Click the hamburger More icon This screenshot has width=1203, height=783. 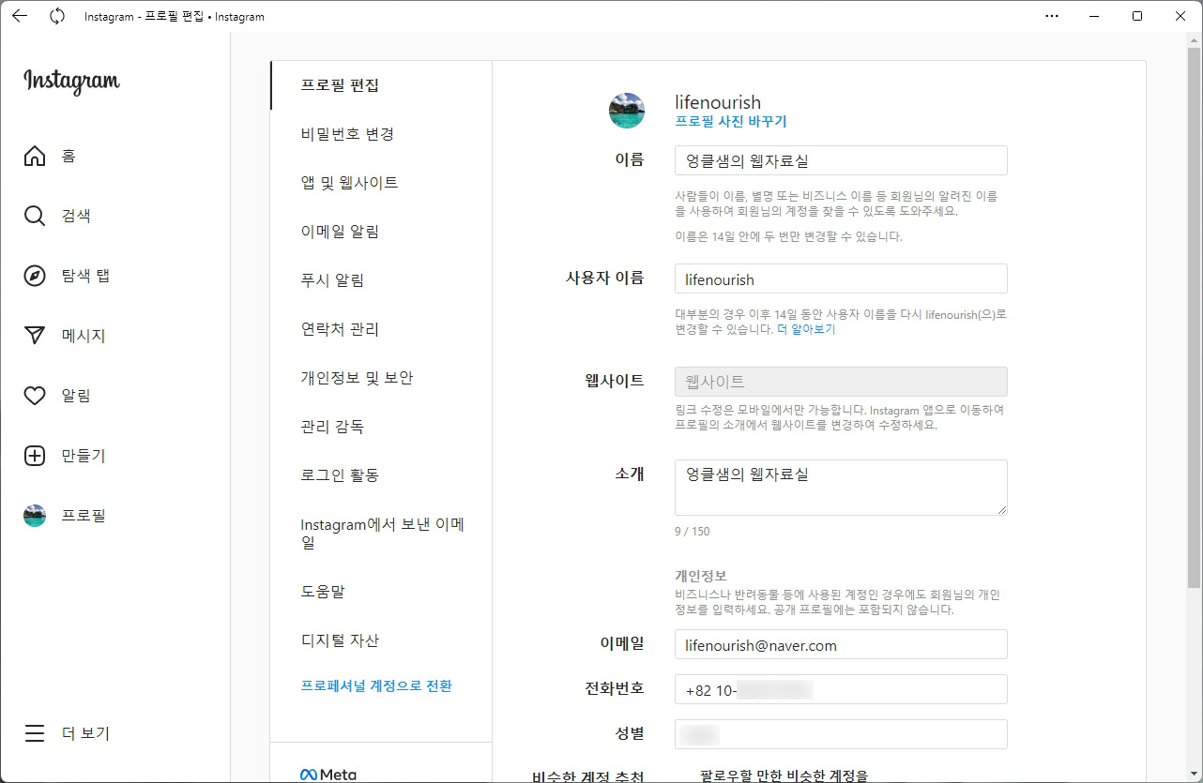[x=35, y=733]
